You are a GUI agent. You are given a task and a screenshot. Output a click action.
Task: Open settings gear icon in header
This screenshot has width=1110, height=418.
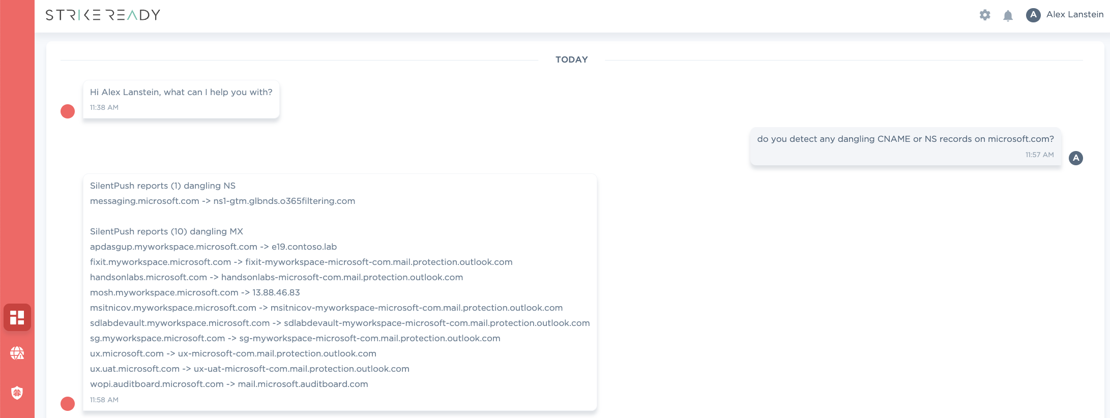985,15
